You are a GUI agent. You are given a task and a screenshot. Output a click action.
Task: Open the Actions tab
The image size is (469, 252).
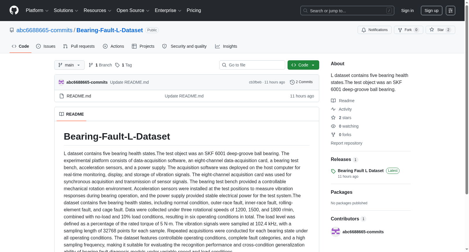click(x=113, y=46)
